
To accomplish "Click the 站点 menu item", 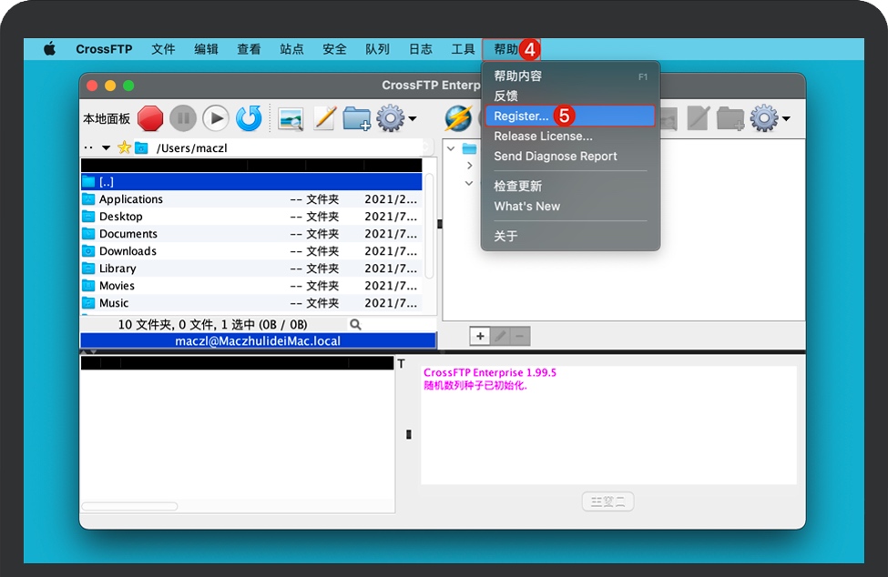I will pyautogui.click(x=291, y=49).
